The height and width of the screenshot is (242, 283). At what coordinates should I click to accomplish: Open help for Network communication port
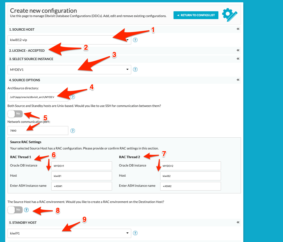coord(72,131)
